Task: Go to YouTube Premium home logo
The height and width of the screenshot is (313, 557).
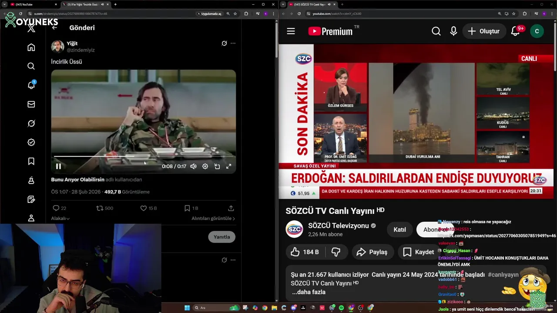Action: tap(331, 31)
